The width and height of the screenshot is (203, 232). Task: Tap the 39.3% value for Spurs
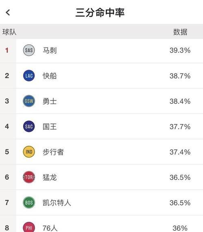pyautogui.click(x=180, y=50)
